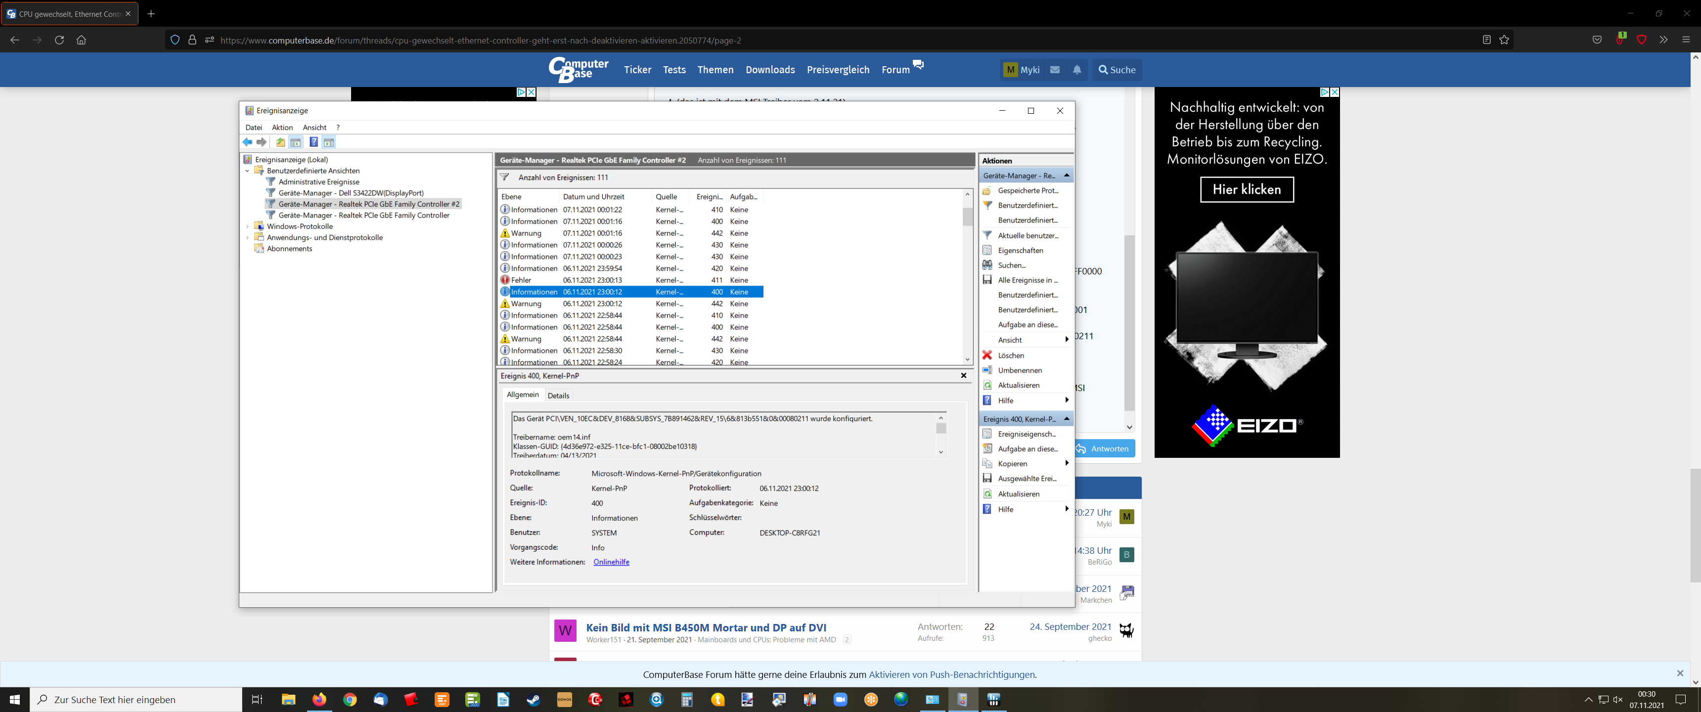Click Aufgabe an dieses Ereignis with clock icon

click(1027, 448)
